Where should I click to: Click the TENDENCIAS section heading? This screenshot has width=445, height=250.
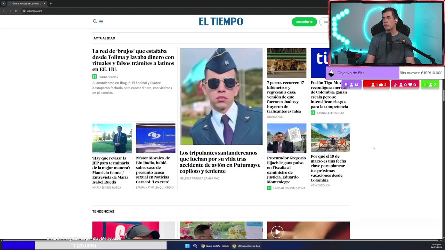pos(103,211)
